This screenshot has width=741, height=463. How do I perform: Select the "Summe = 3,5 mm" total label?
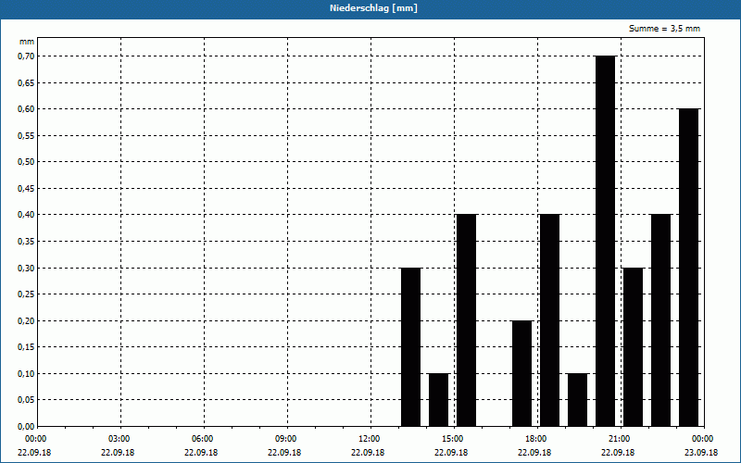point(664,29)
